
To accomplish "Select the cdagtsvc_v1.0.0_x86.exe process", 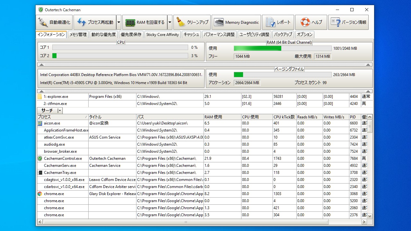I will pyautogui.click(x=64, y=180).
